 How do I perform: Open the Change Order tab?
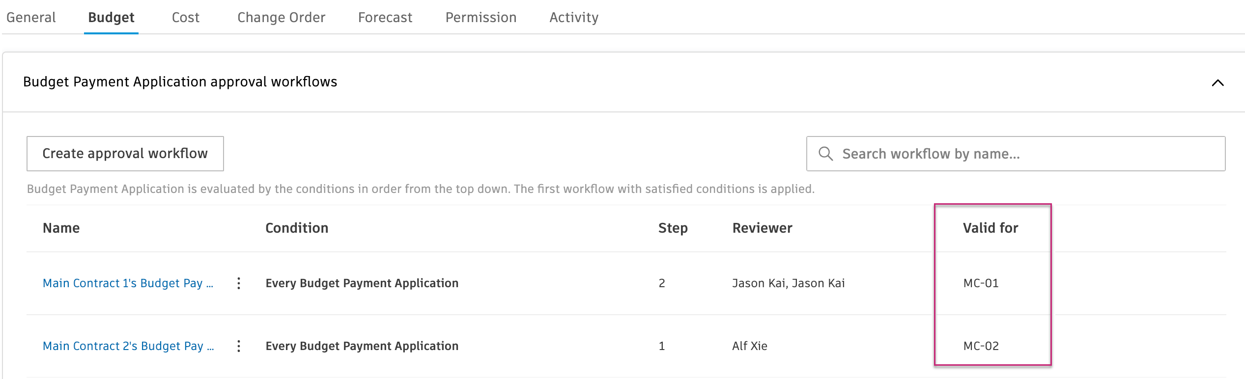pos(281,17)
